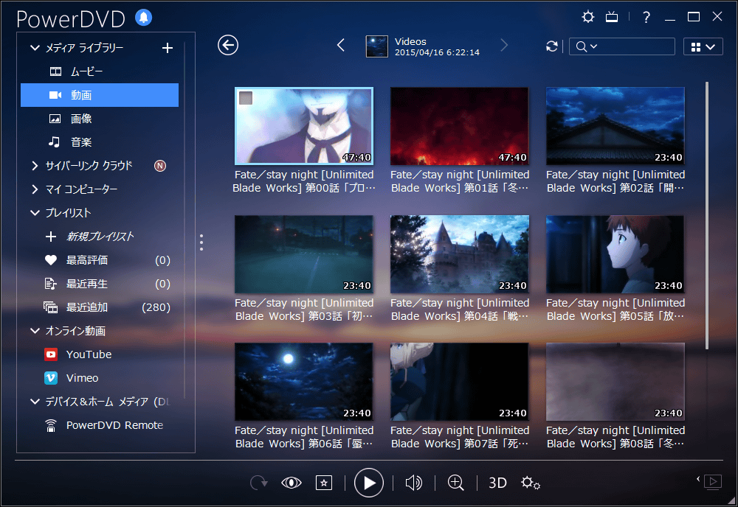
Task: Collapse the プレイリスト section
Action: [35, 213]
